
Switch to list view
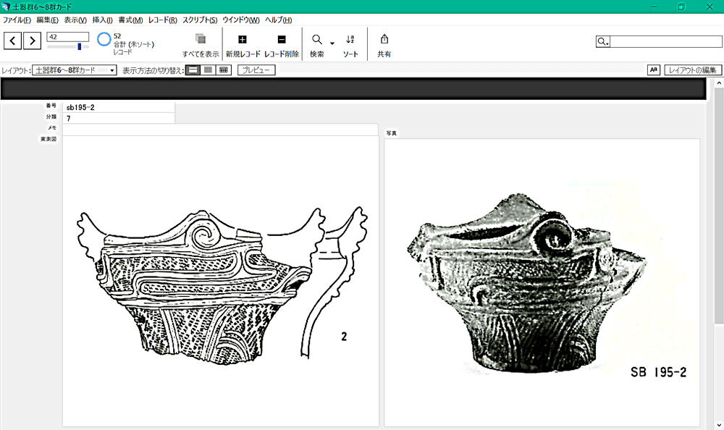(x=209, y=70)
